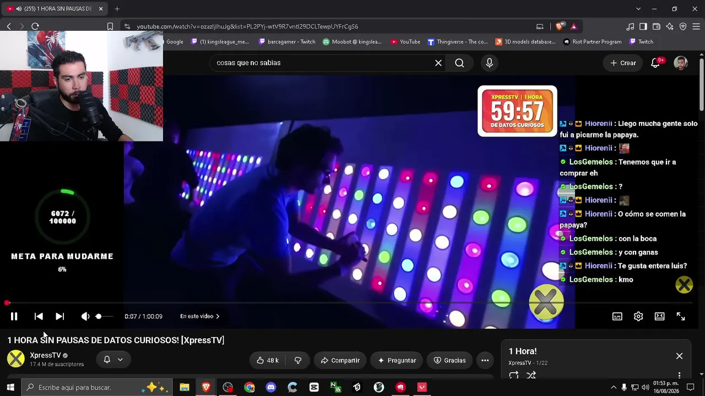Open Brave Leo AI sparkle icon
Viewport: 705px width, 396px height.
670,26
